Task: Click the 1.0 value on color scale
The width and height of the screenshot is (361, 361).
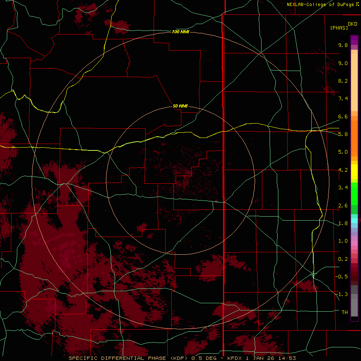Action: (343, 241)
